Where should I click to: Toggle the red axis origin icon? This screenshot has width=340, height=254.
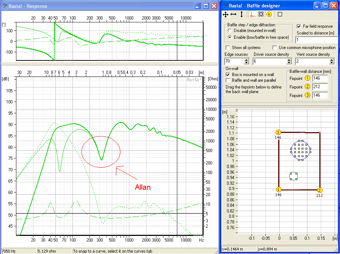tap(253, 14)
